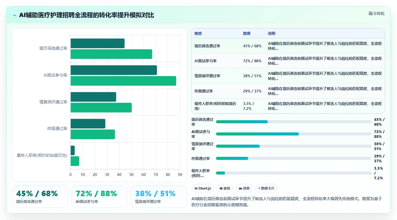This screenshot has width=397, height=220.
Task: Click the 终面通过率 progress bar
Action: tap(293, 158)
